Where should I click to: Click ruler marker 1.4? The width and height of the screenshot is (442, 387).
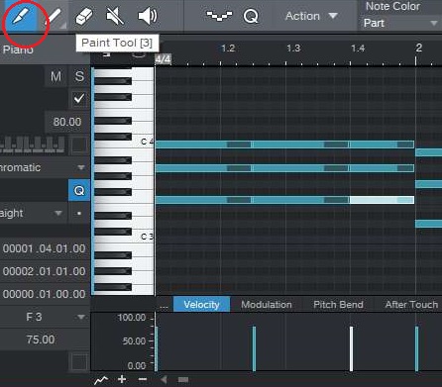(358, 48)
